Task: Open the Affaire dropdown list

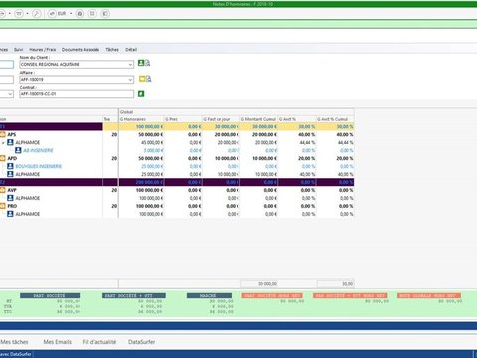Action: (130, 80)
